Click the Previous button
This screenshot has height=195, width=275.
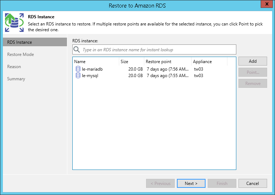(x=160, y=184)
